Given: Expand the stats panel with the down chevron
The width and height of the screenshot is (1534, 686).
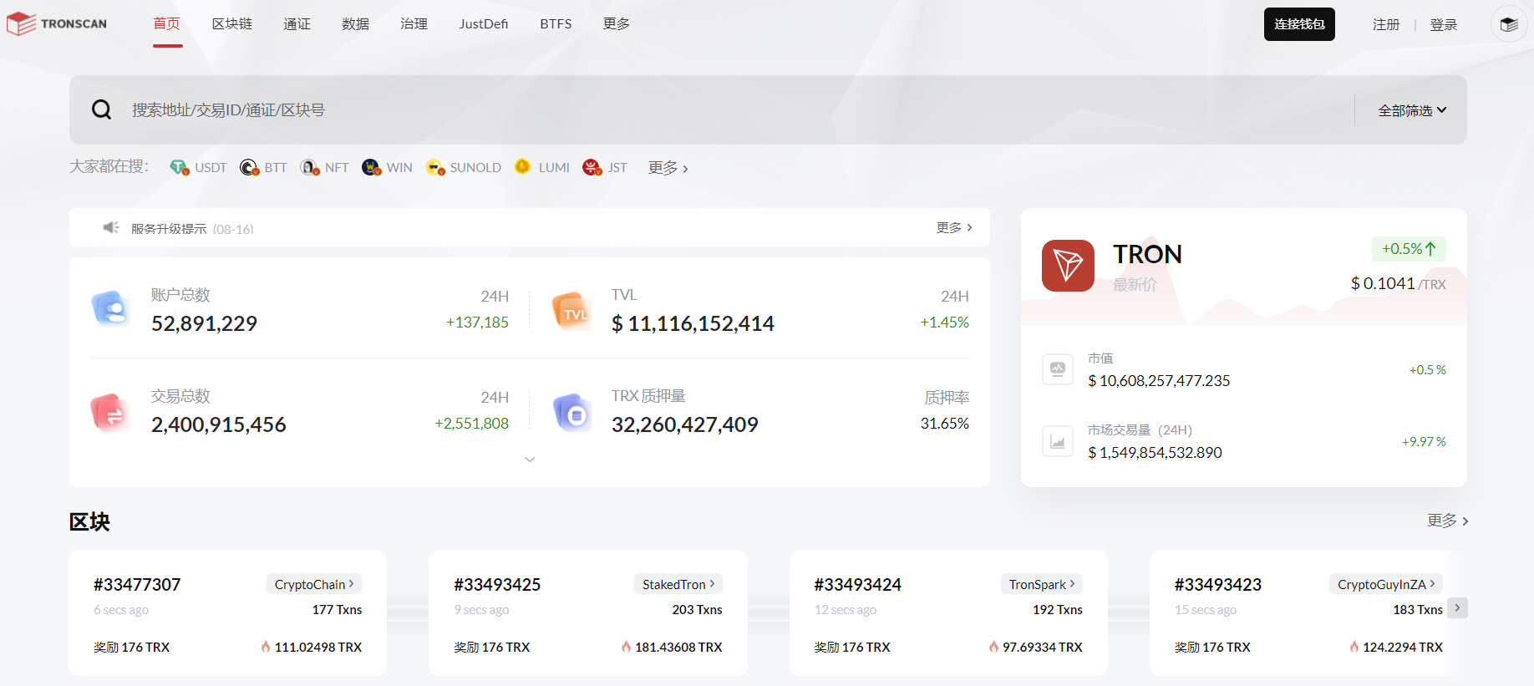Looking at the screenshot, I should click(530, 460).
